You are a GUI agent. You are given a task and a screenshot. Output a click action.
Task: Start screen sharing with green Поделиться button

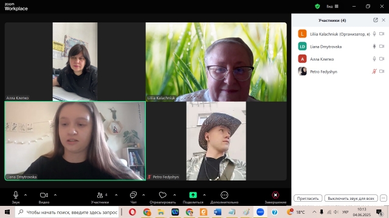point(193,197)
